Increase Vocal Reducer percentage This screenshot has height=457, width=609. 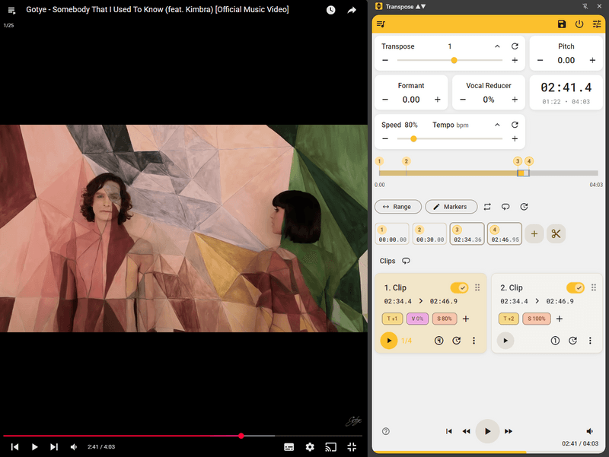coord(515,100)
